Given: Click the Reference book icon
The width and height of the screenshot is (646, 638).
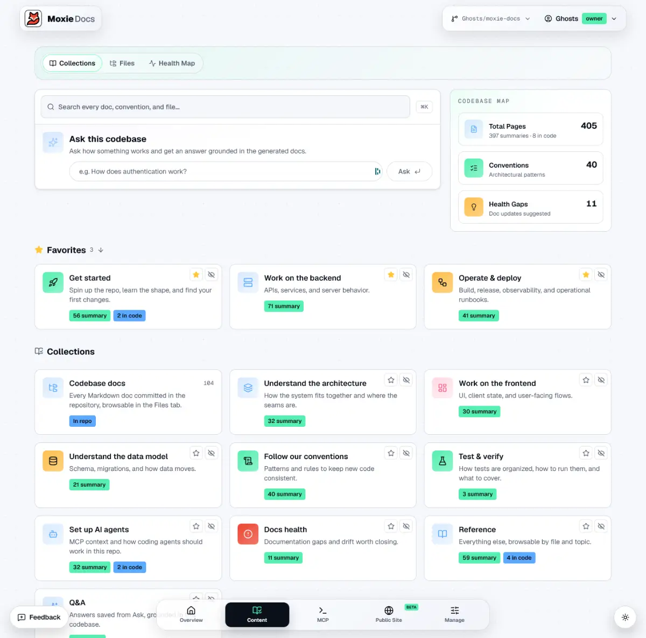Looking at the screenshot, I should (x=443, y=534).
